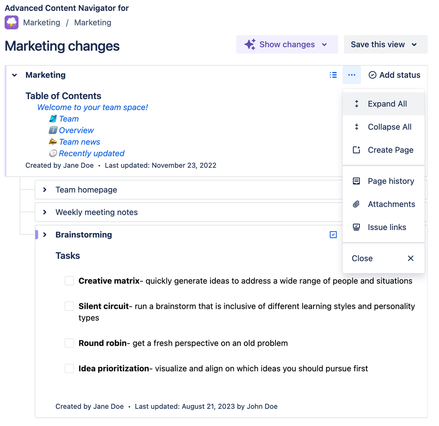Tick the Silent circuit task checkbox
This screenshot has height=426, width=439.
(69, 306)
